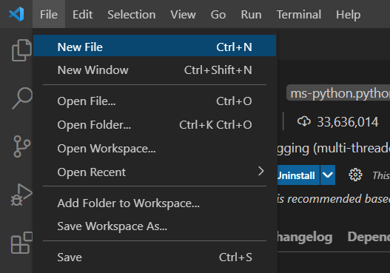Choose Add Folder to Workspace...

tap(155, 203)
